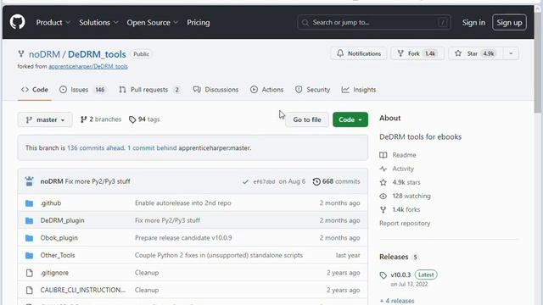
Task: Switch to the Pull requests tab
Action: click(149, 90)
